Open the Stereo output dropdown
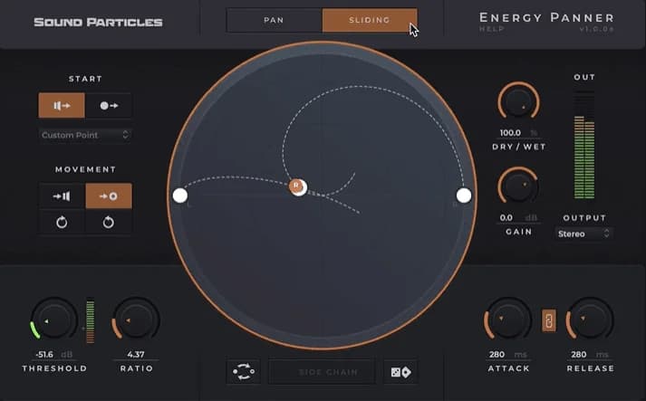 coord(583,234)
